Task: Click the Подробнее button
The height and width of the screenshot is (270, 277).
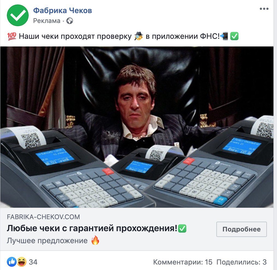Action: click(241, 229)
